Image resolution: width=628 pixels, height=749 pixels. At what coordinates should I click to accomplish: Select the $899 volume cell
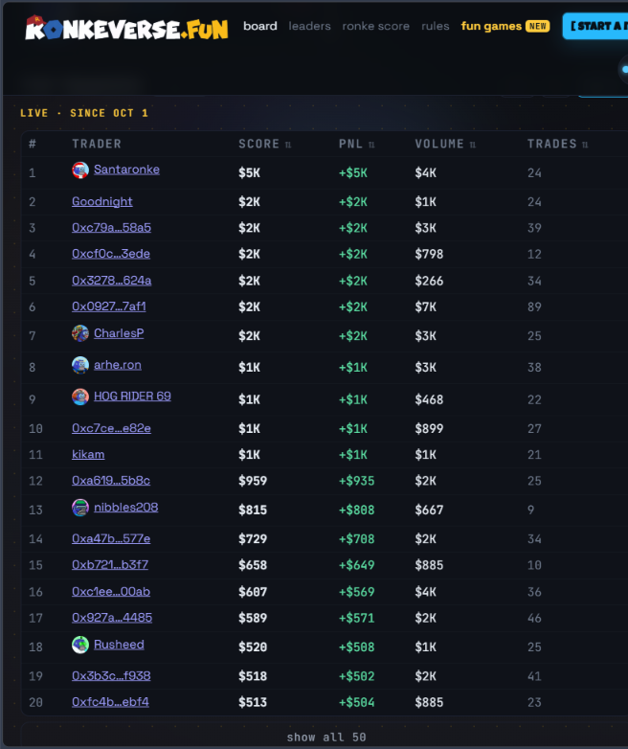[429, 428]
